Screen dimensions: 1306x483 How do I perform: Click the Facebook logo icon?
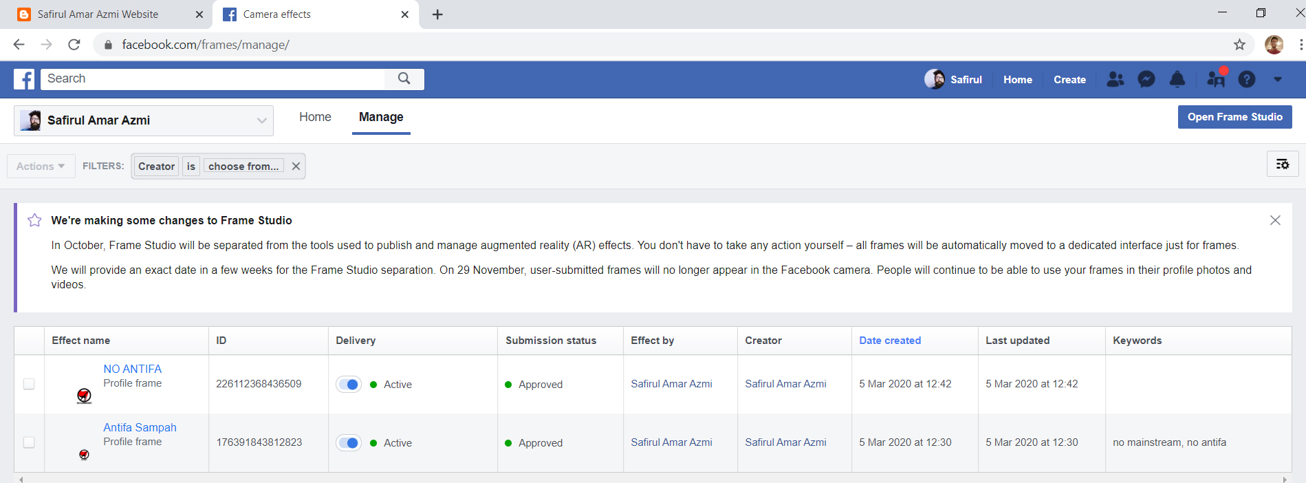click(24, 79)
